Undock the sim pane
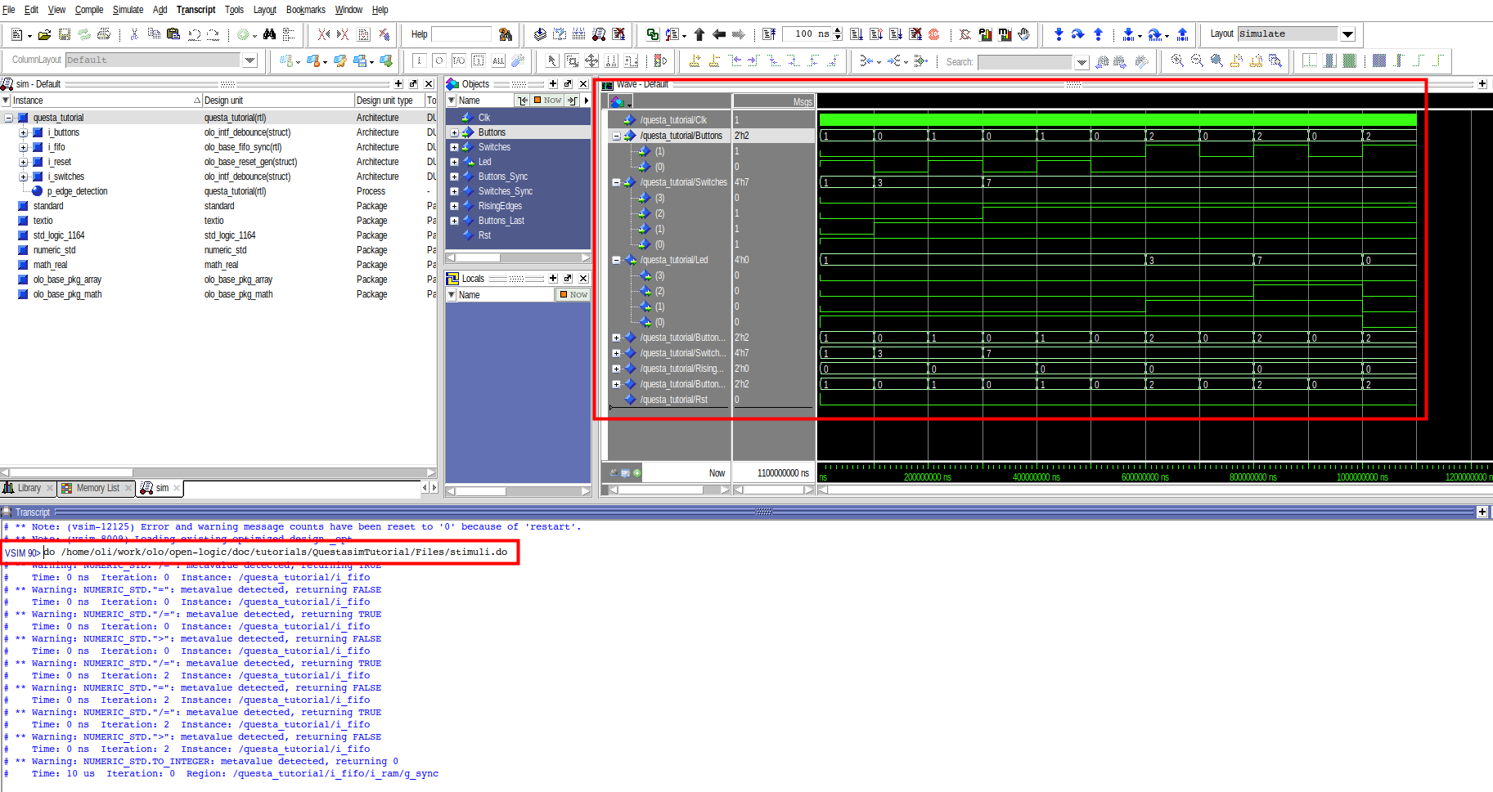Viewport: 1493px width, 792px height. coord(413,83)
